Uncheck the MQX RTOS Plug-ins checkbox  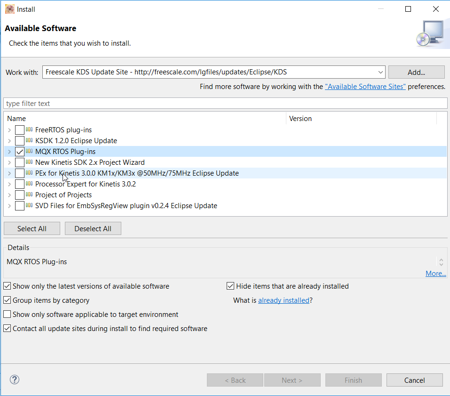point(20,152)
